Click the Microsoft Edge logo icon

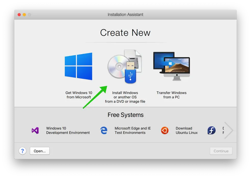tap(104, 130)
